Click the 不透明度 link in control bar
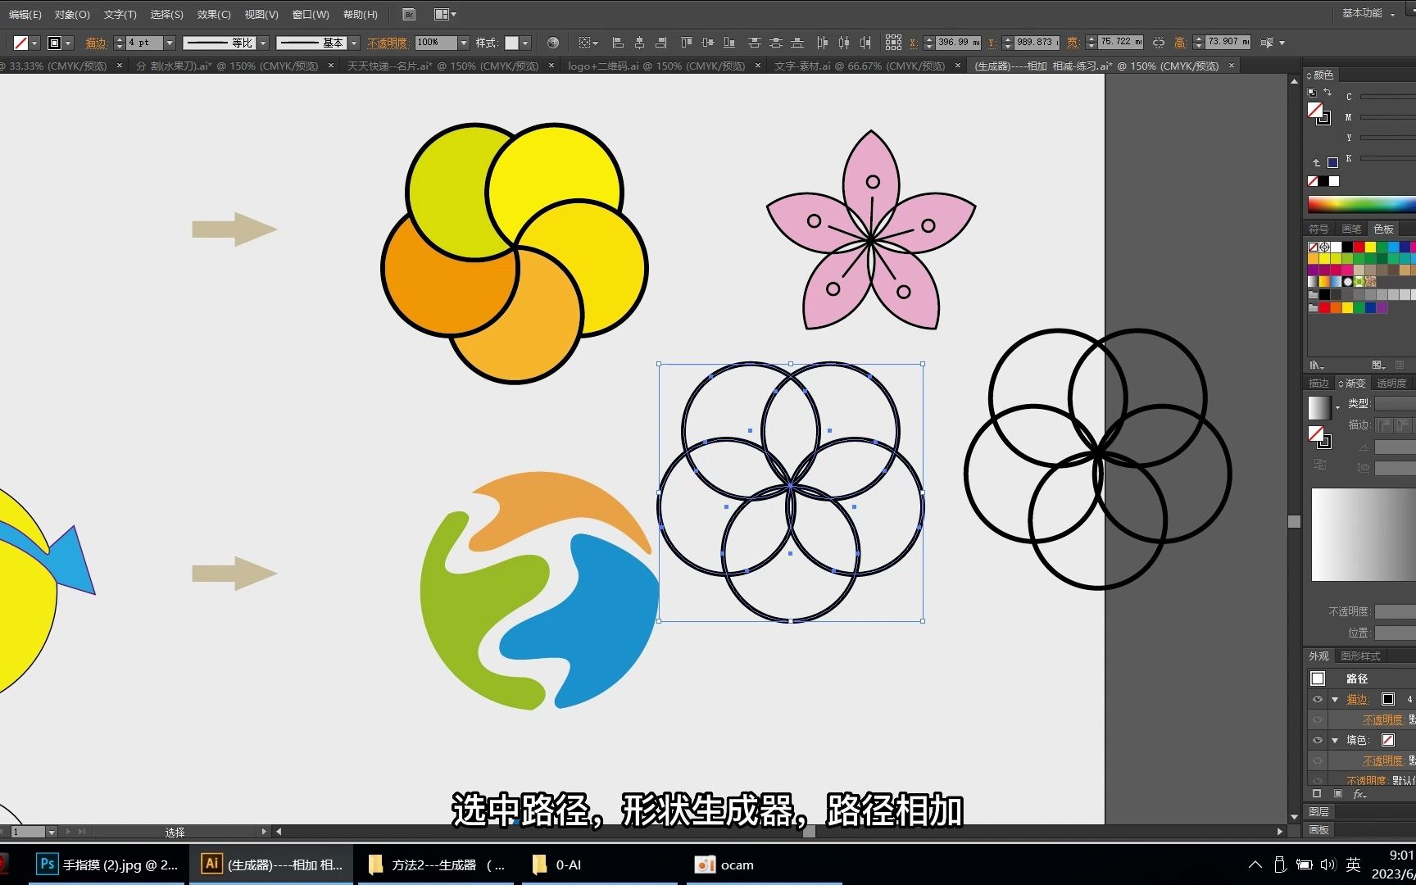 tap(388, 43)
